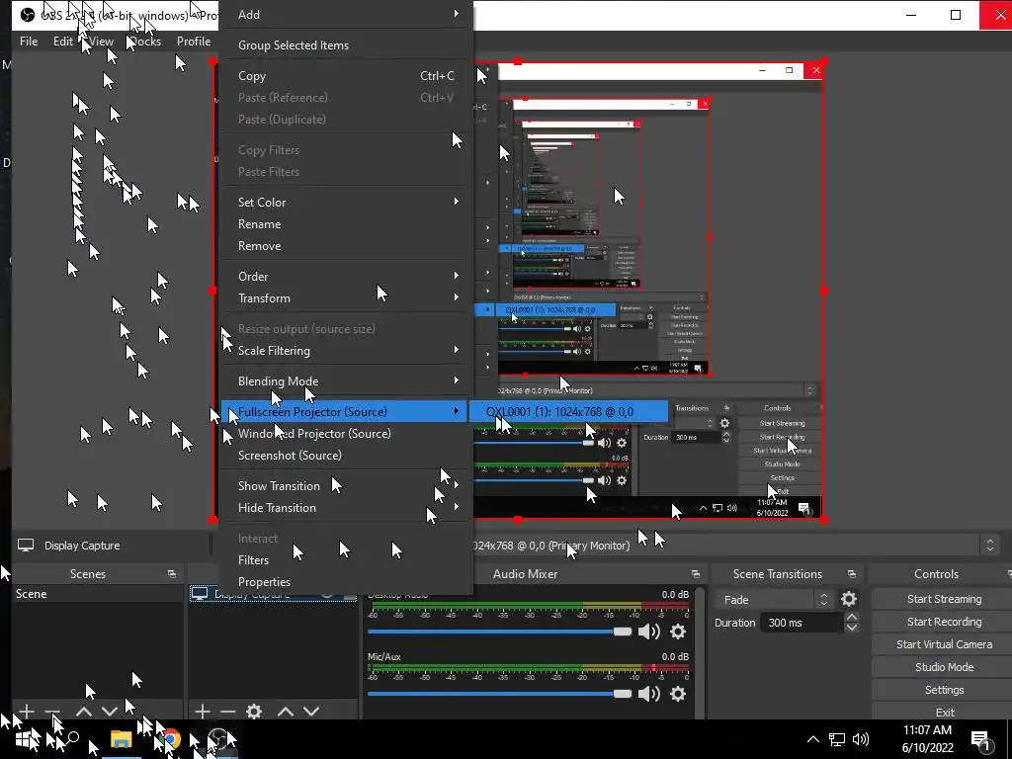Pop out the Audio Mixer dock
Viewport: 1012px width, 759px height.
coord(695,574)
